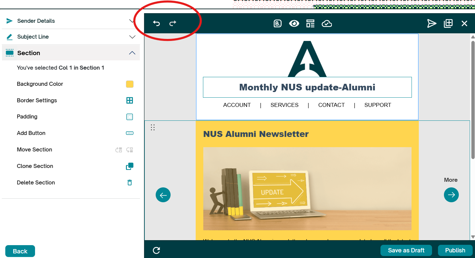
Task: Click the Delete Section label
Action: click(36, 182)
